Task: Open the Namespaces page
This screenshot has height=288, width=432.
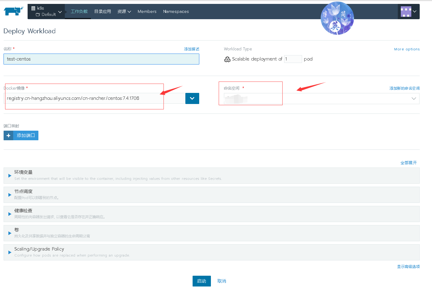Action: [176, 11]
